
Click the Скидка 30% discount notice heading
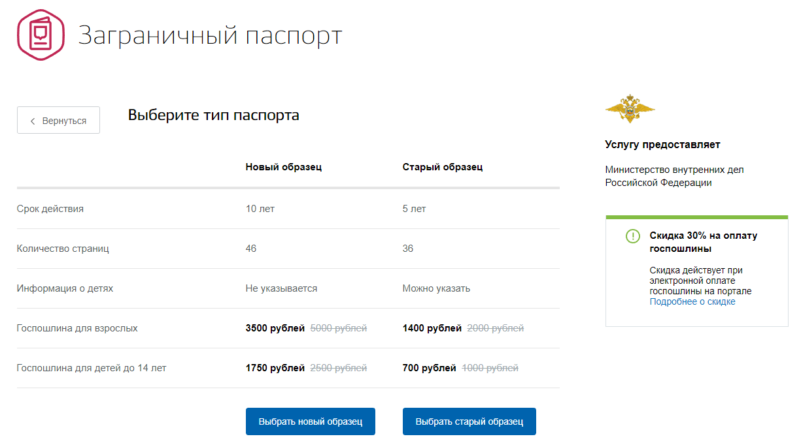point(703,242)
